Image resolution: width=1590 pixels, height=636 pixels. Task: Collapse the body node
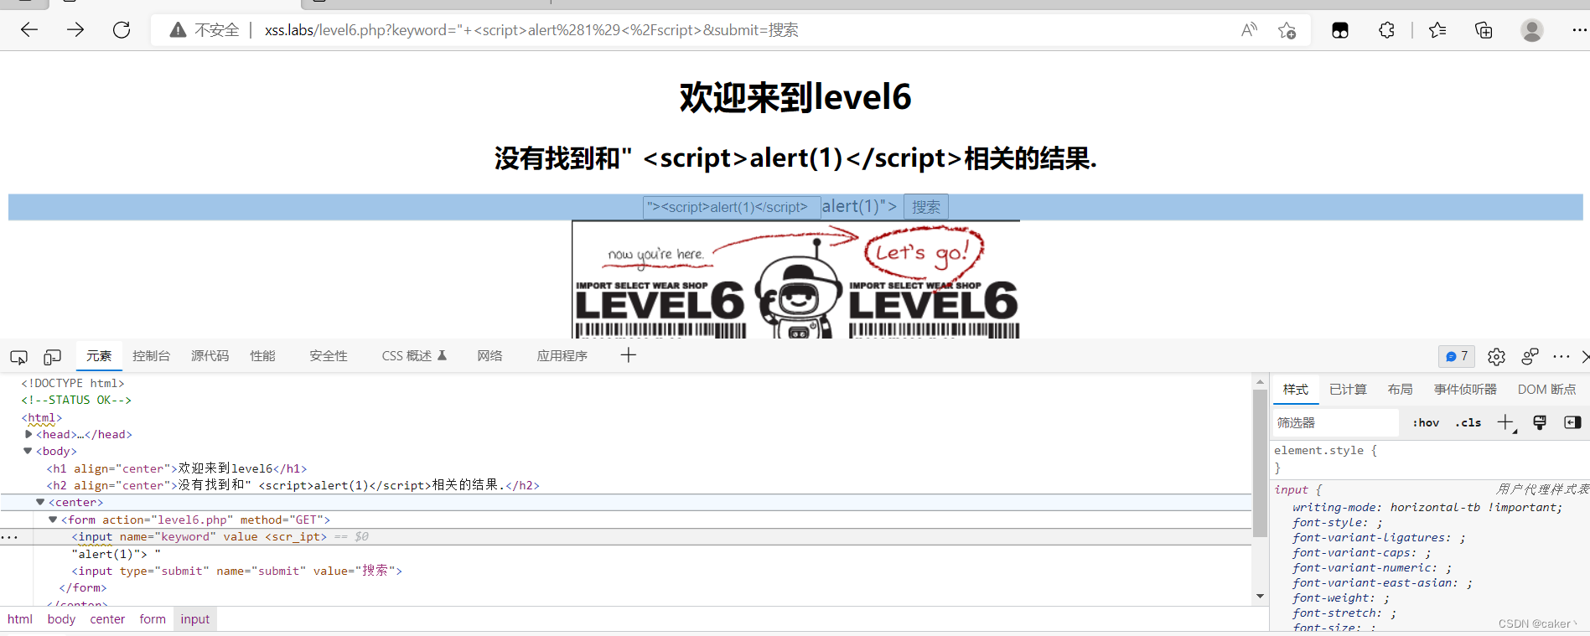tap(28, 451)
